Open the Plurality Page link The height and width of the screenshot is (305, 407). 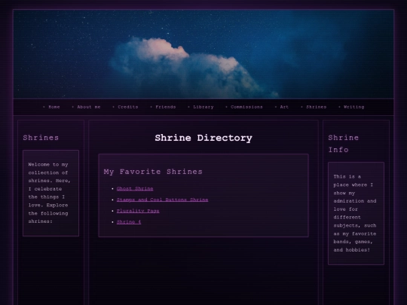(138, 211)
